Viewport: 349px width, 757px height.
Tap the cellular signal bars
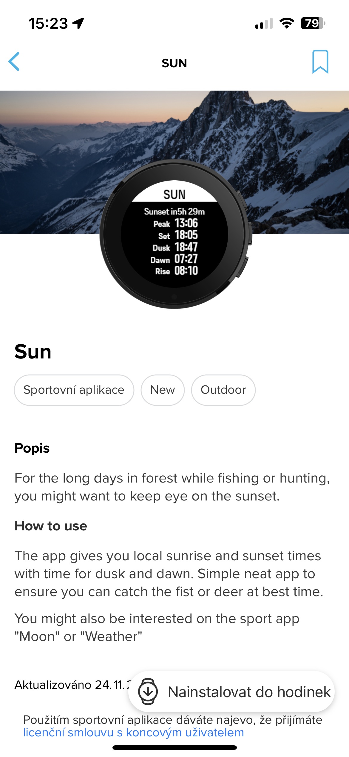(x=264, y=23)
